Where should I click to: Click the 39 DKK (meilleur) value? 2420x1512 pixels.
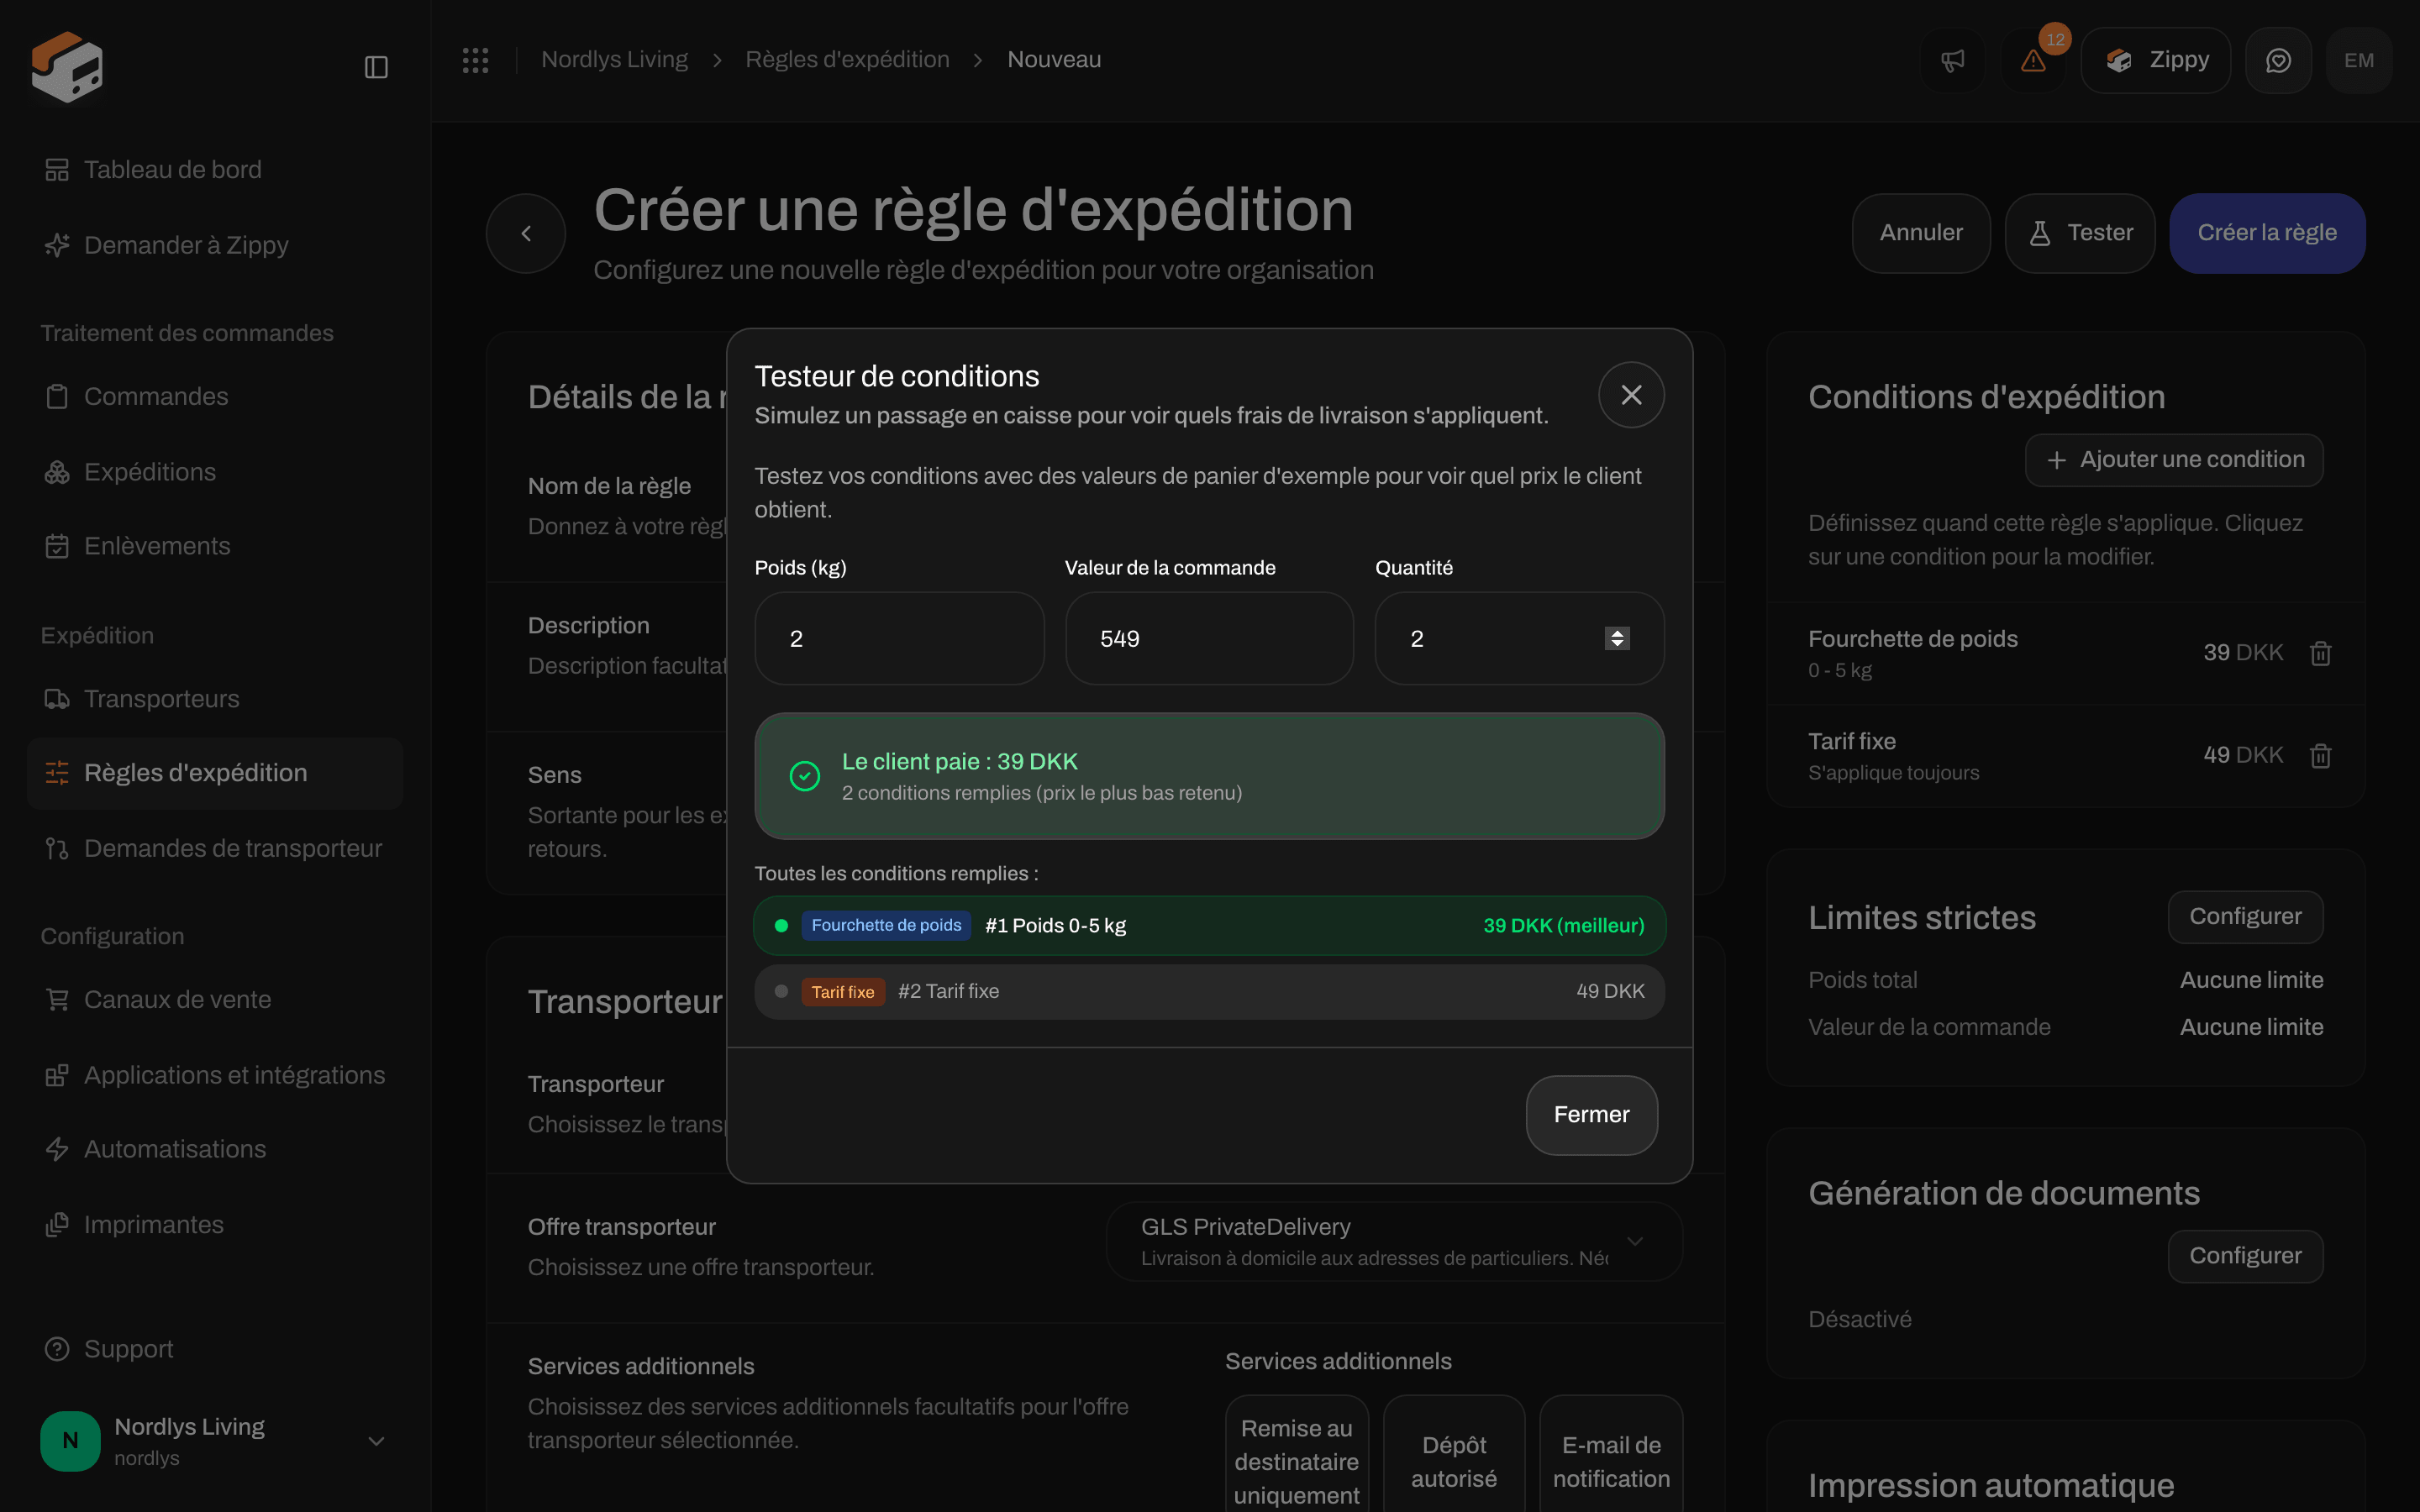1563,926
